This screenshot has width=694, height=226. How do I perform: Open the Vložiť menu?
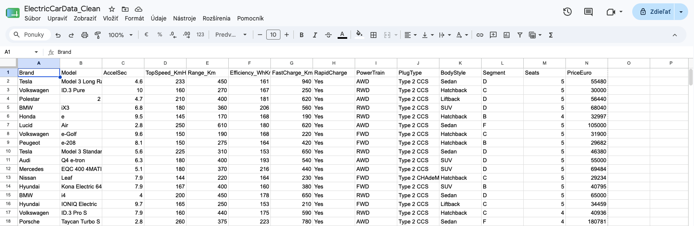[111, 18]
